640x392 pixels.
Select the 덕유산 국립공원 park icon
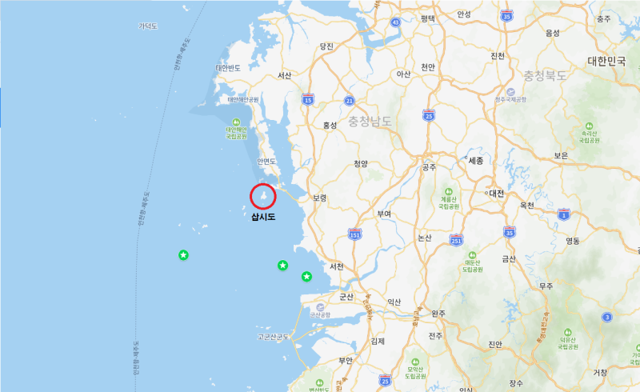[x=567, y=332]
